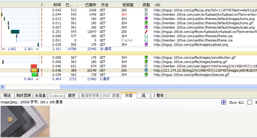Switch to the 缓存 tab

[72, 96]
